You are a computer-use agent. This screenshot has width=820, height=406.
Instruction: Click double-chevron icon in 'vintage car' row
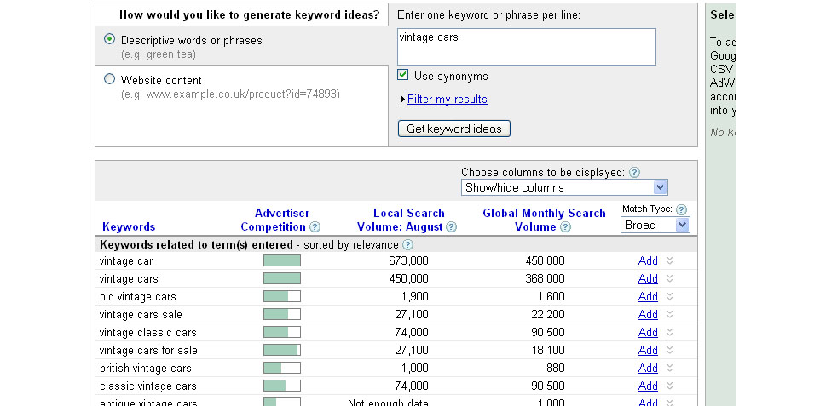[670, 260]
